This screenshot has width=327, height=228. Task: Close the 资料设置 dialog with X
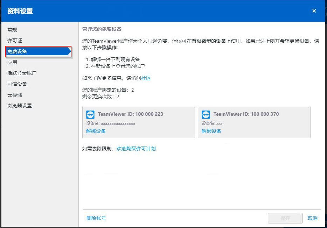click(x=314, y=11)
